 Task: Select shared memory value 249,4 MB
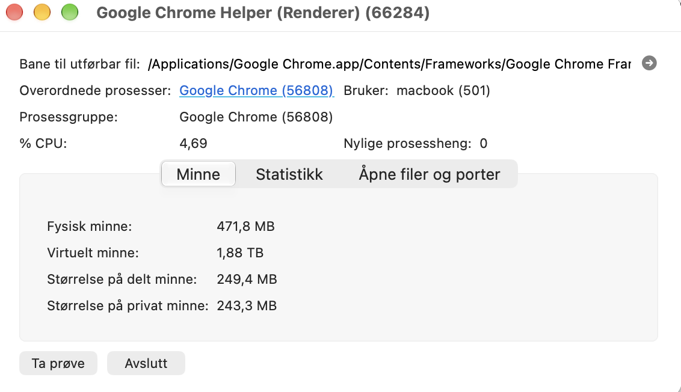(247, 279)
